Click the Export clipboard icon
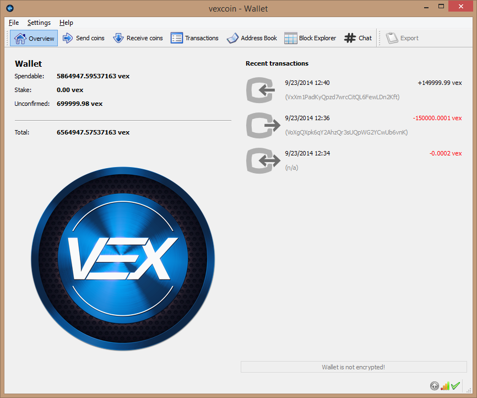 tap(392, 38)
